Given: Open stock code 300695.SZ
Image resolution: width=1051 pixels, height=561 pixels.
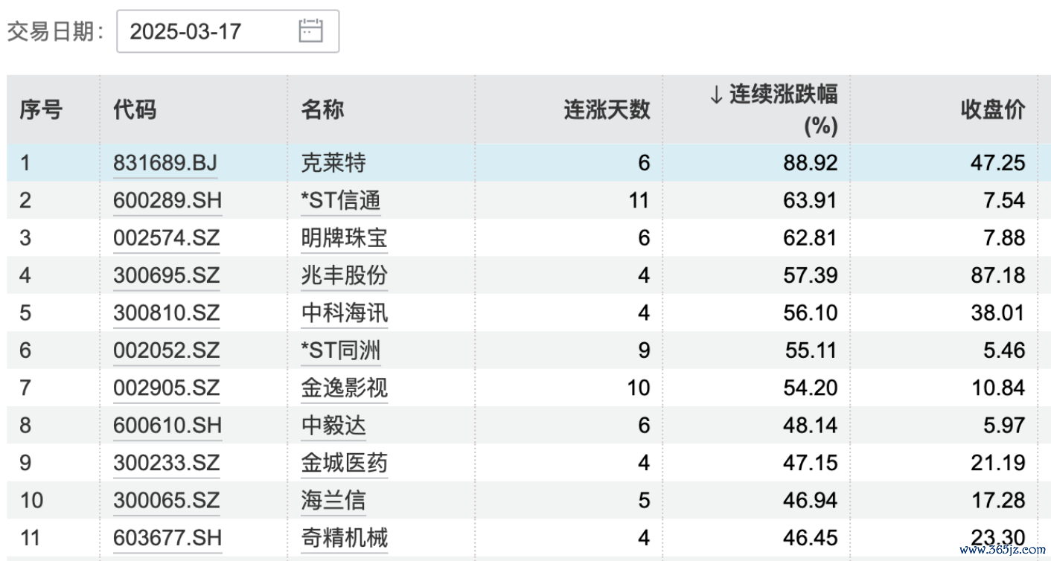Looking at the screenshot, I should (167, 275).
